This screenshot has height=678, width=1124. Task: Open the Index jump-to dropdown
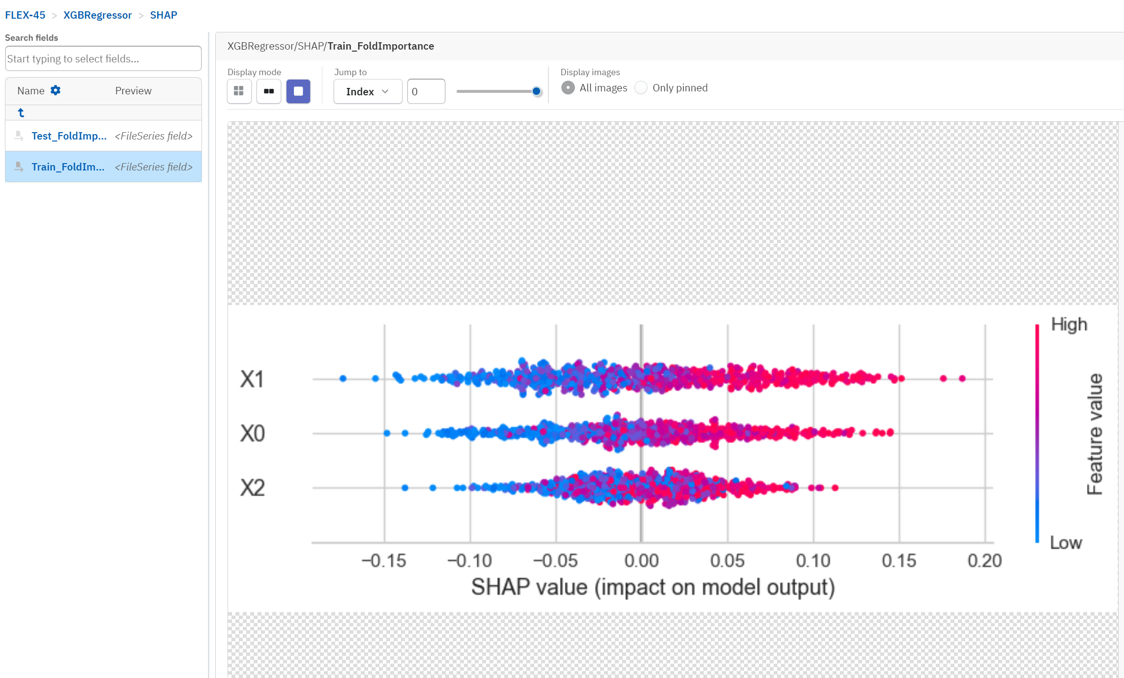click(368, 91)
